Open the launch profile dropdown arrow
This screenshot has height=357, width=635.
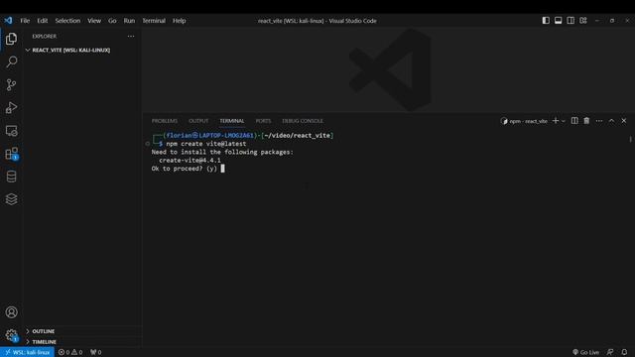coord(563,121)
